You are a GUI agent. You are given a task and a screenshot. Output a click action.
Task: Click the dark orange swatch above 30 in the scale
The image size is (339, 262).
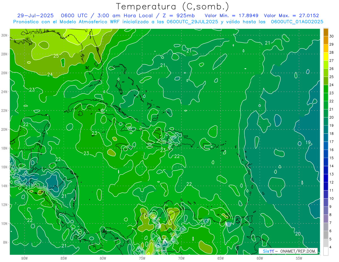pos(326,32)
